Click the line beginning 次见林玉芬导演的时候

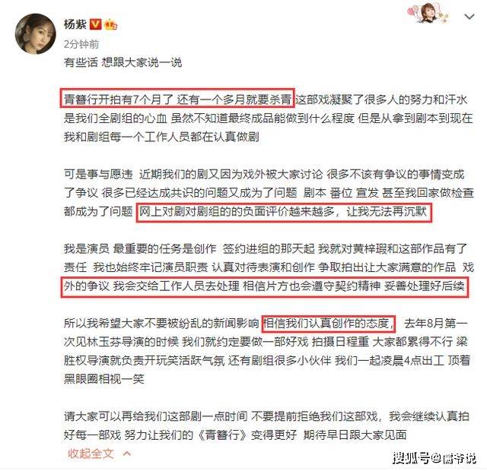point(266,342)
